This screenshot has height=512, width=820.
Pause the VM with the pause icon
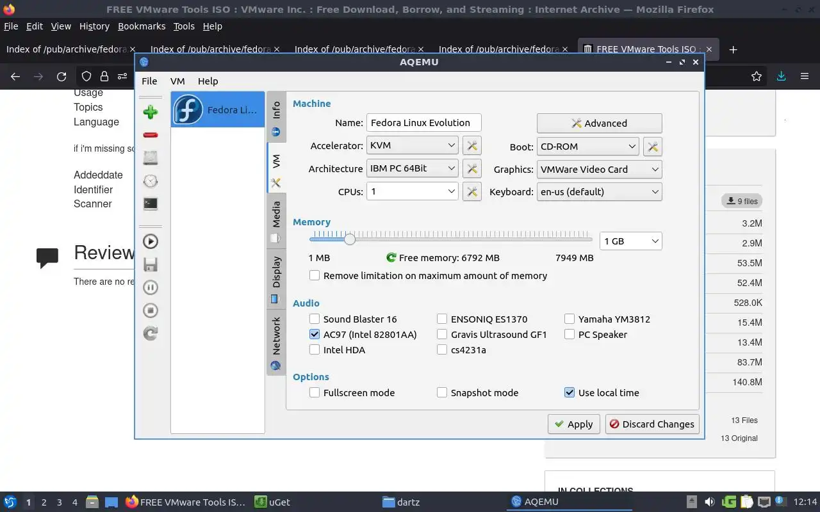point(151,287)
